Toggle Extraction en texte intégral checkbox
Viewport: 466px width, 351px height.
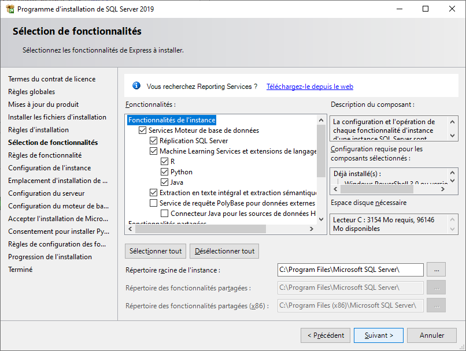coord(153,193)
